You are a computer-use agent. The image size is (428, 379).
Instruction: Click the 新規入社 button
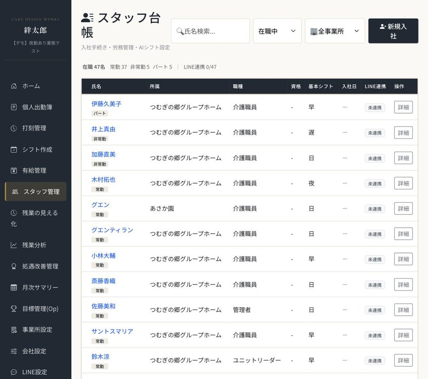pos(393,31)
